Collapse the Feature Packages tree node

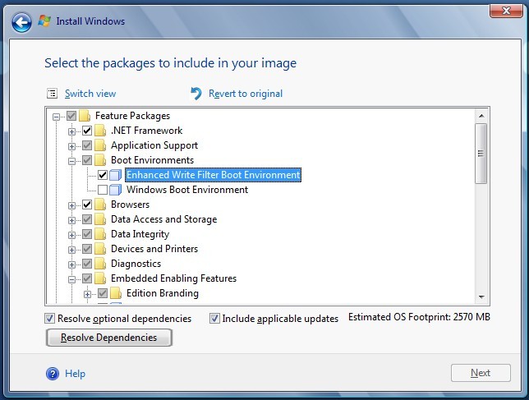click(56, 117)
